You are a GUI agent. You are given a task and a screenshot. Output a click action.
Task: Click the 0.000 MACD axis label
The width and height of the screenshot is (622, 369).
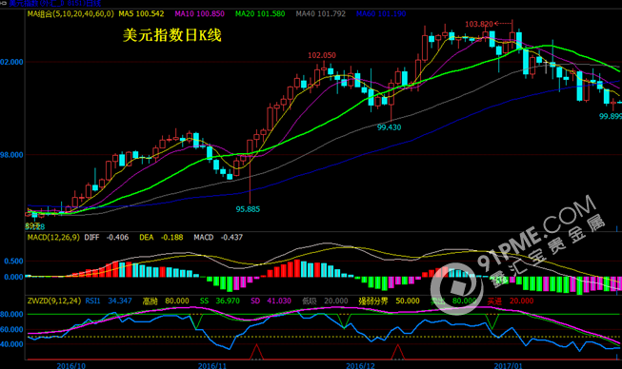point(13,277)
